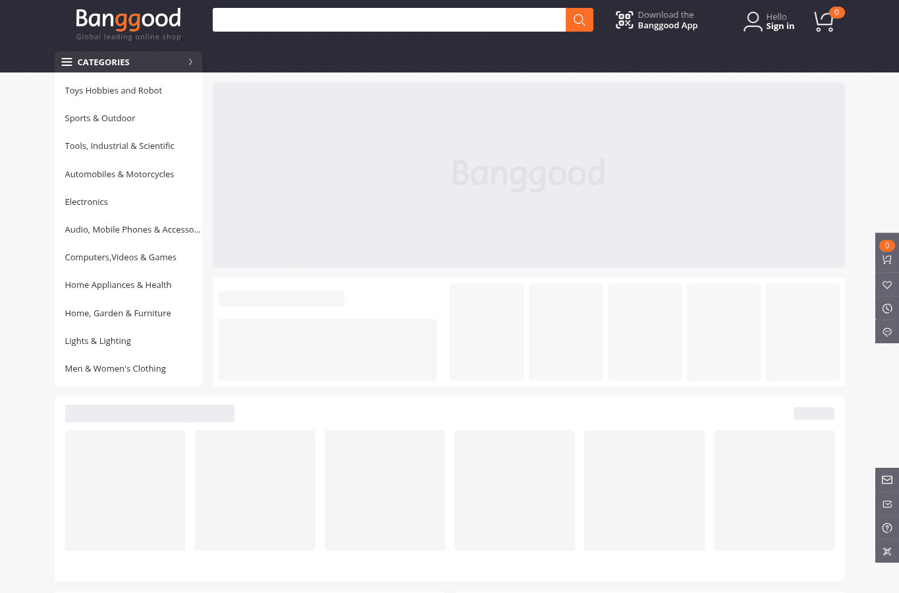899x593 pixels.
Task: Click the envelope mail icon in sidebar
Action: 887,480
